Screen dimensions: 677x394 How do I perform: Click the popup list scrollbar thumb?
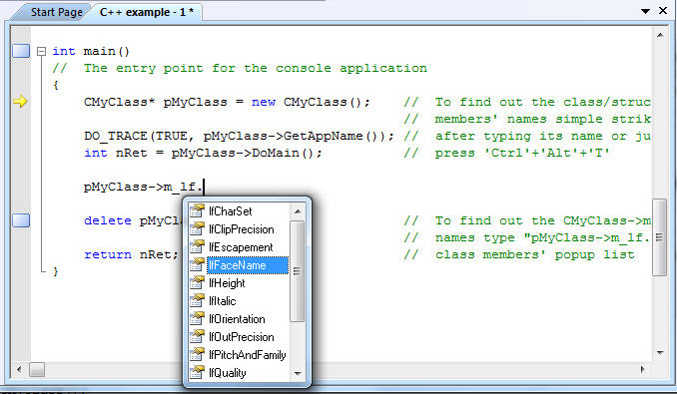[x=297, y=271]
